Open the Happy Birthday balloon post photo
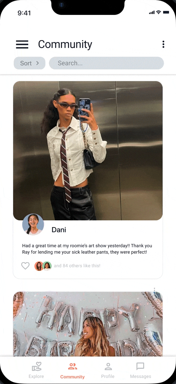The image size is (176, 384). (x=88, y=324)
